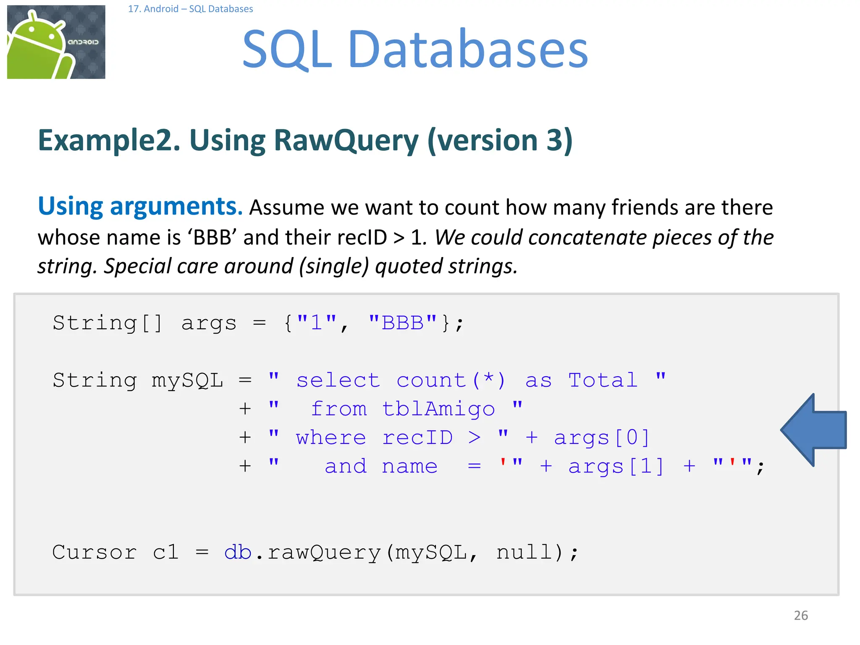The width and height of the screenshot is (860, 645).
Task: Click the 'select count(*) as Total' code line
Action: pyautogui.click(x=467, y=380)
